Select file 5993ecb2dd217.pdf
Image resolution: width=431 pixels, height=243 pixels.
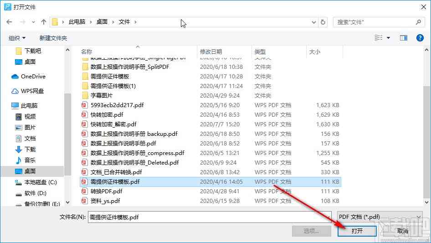(x=117, y=105)
